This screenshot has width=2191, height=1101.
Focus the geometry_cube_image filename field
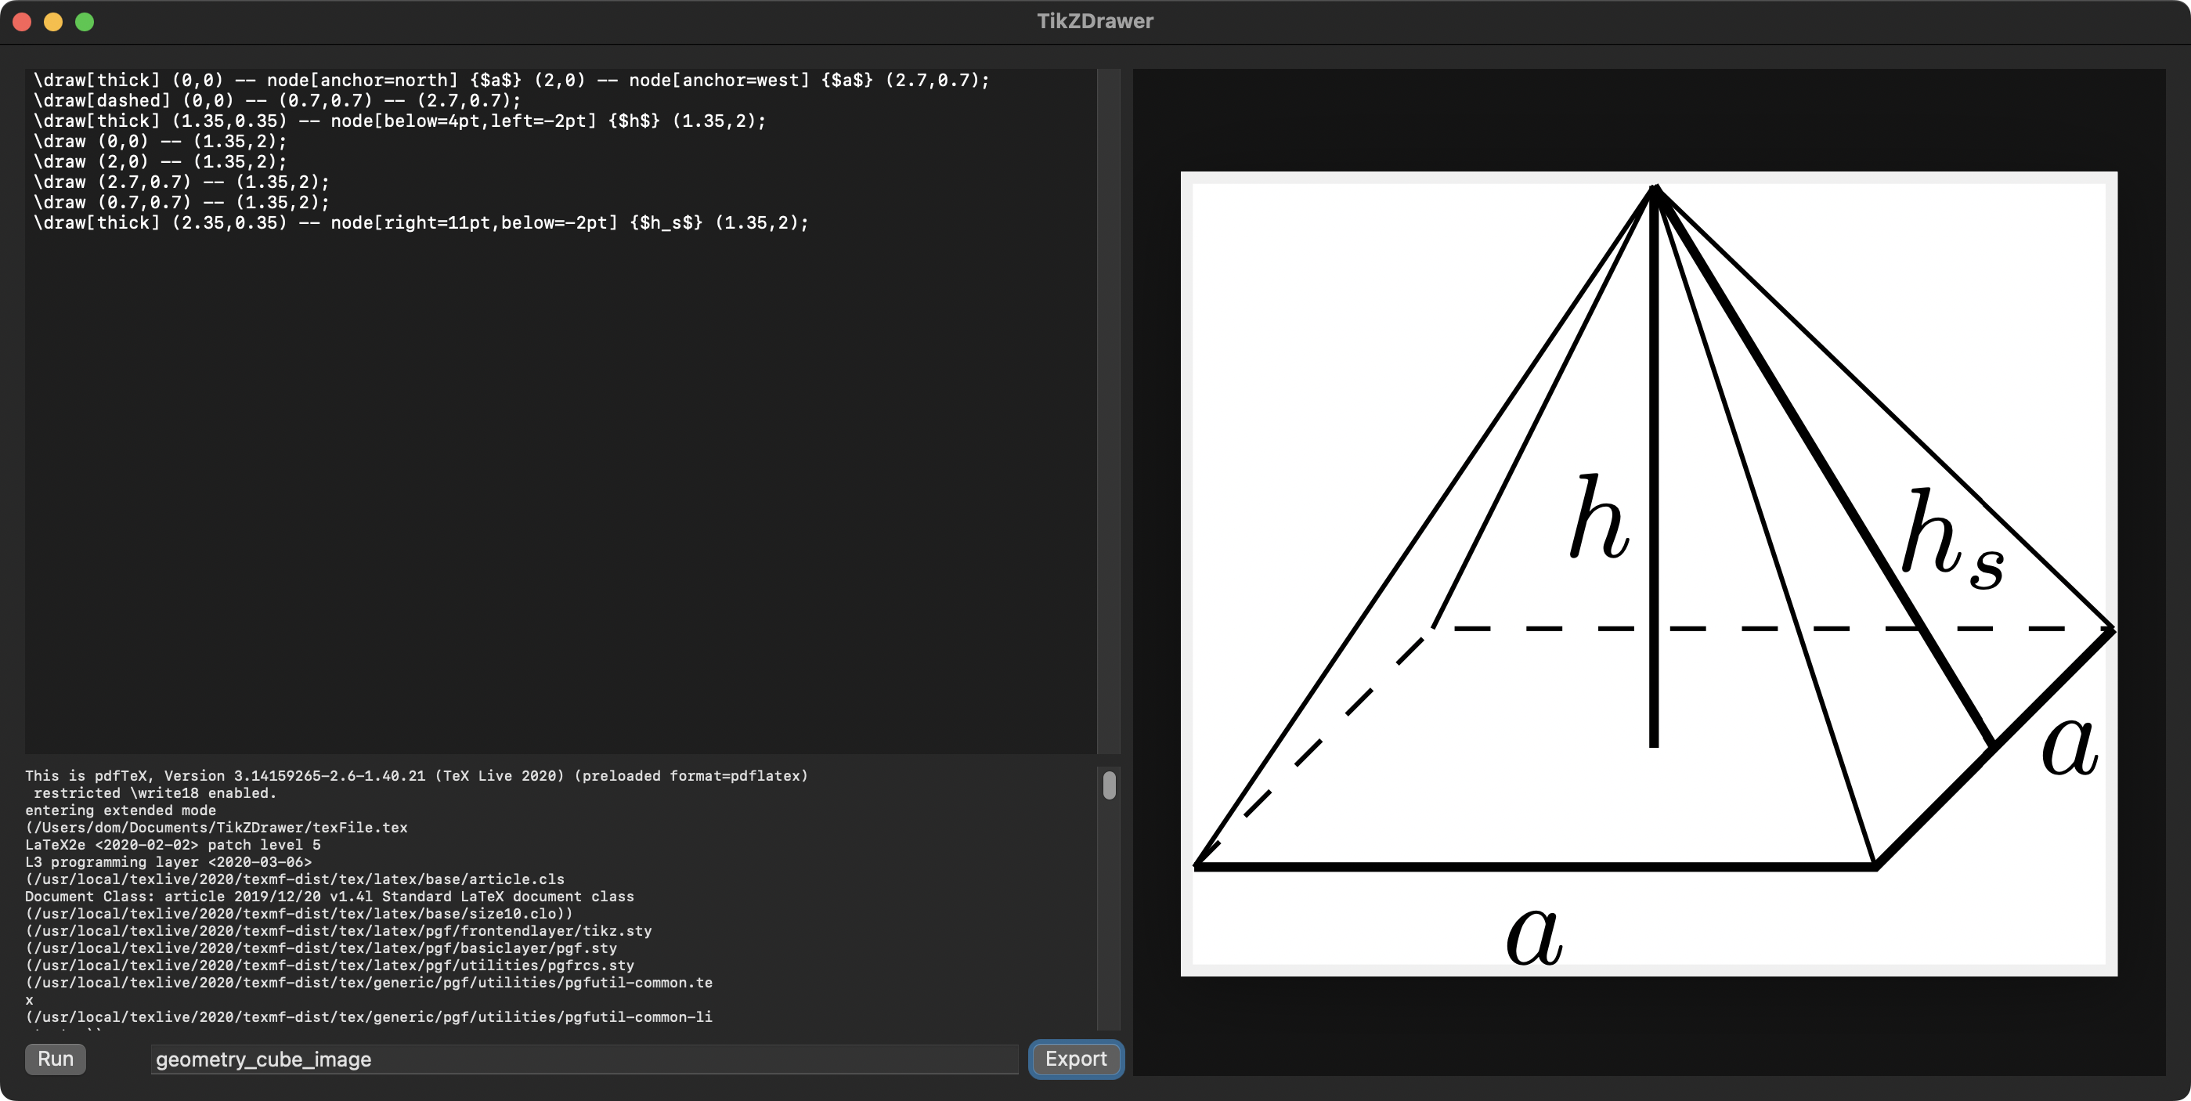583,1059
